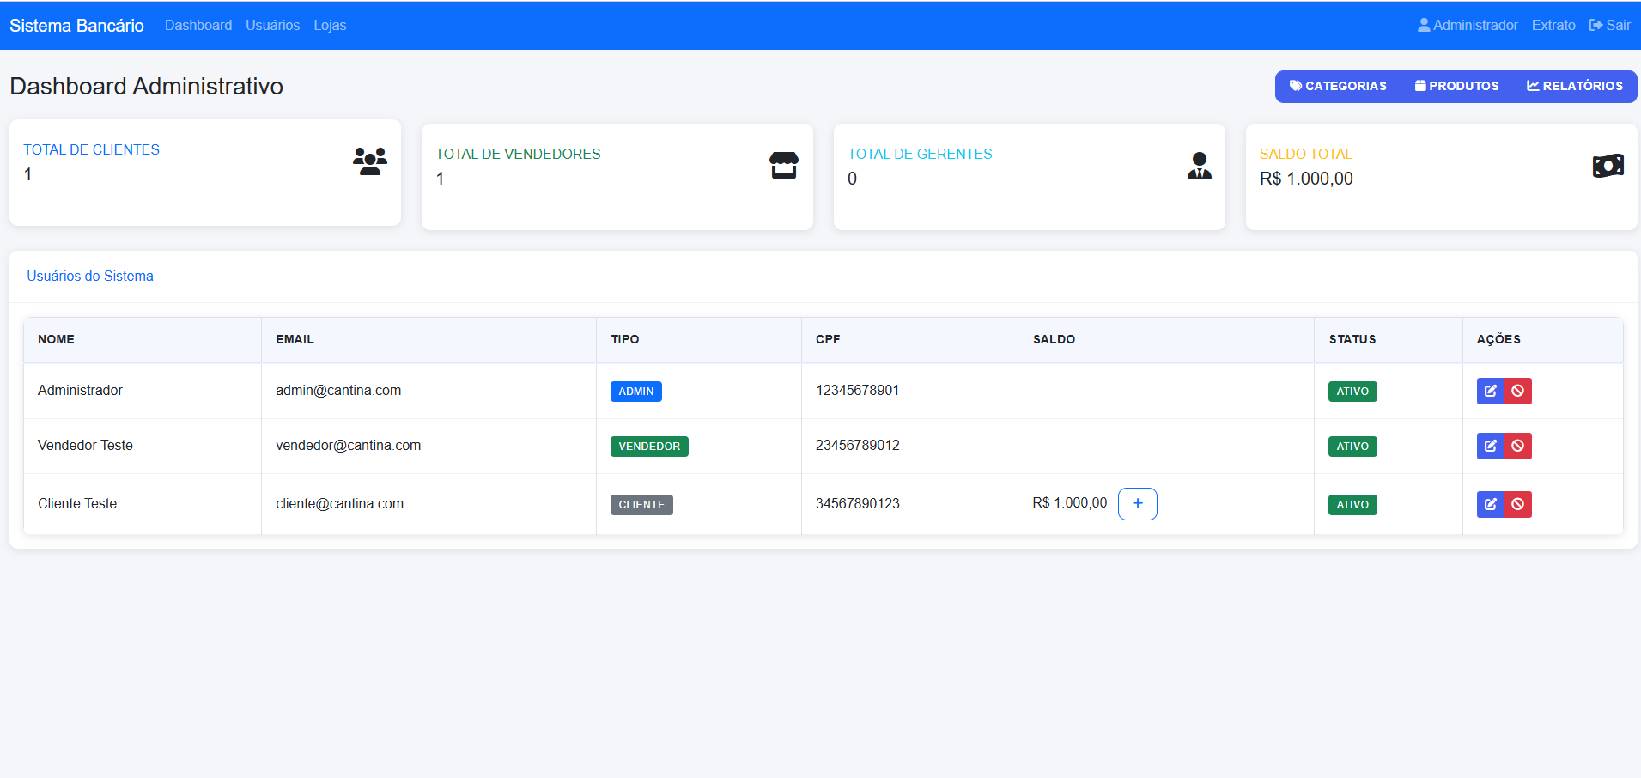Go to Dashboard in navbar

pyautogui.click(x=198, y=26)
